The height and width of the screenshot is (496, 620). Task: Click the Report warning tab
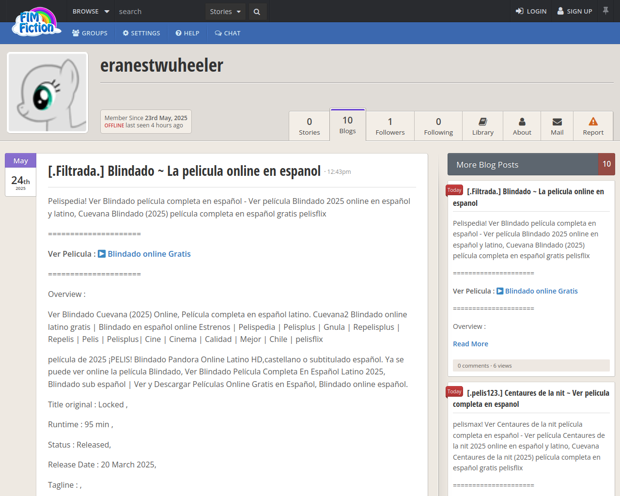[593, 126]
